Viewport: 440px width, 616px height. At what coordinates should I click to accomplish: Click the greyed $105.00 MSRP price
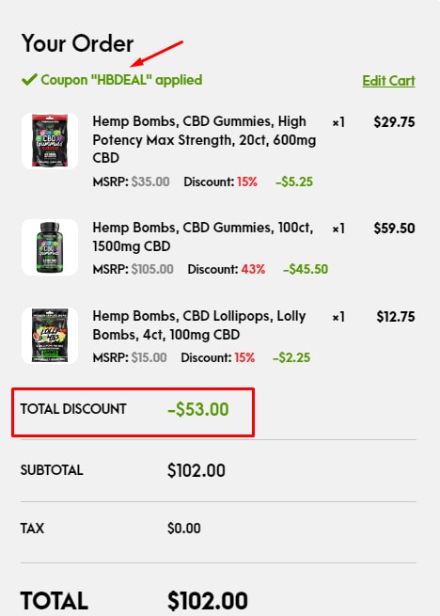pyautogui.click(x=152, y=269)
